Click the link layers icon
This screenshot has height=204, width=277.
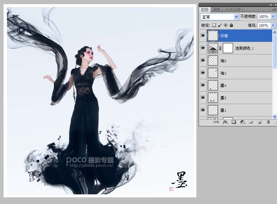coord(216,121)
